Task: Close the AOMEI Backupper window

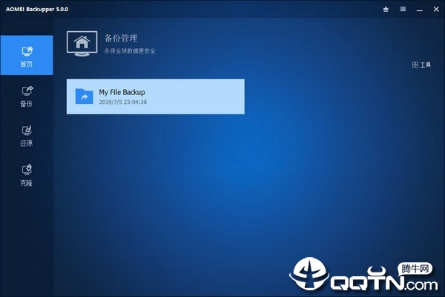Action: tap(436, 10)
